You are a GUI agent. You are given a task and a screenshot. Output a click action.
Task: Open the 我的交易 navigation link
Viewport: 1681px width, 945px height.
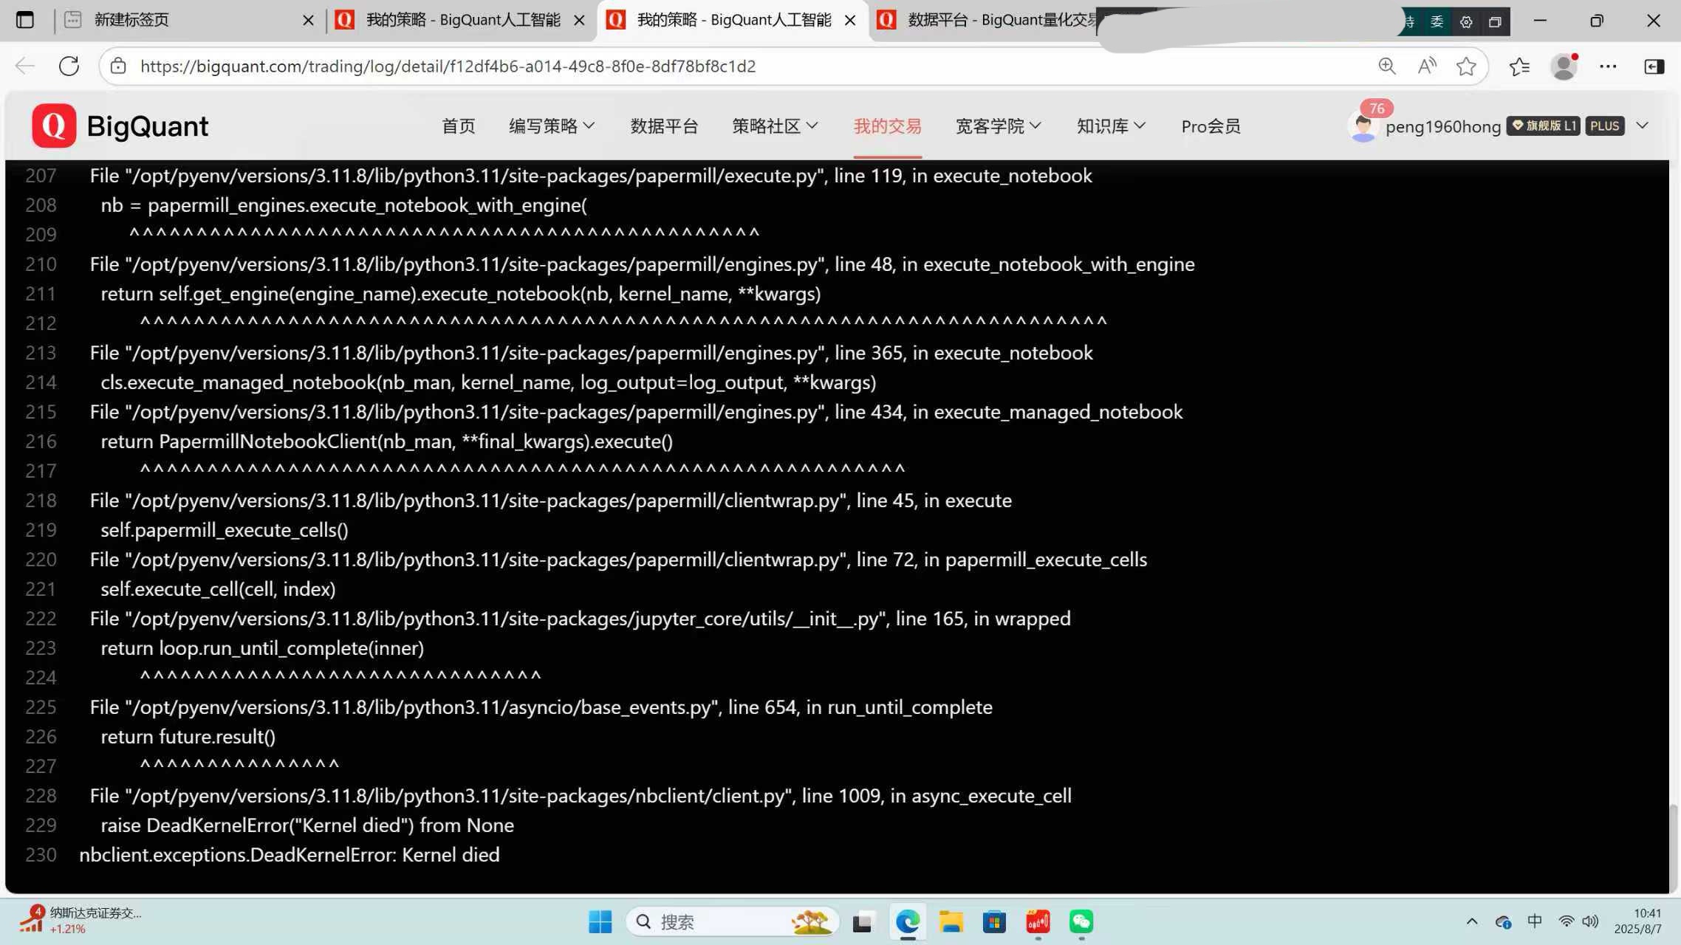(x=887, y=126)
